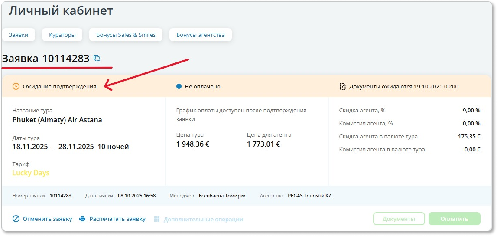Click the Распечатать заявку link text
Viewport: 497px width, 236px height.
click(117, 219)
